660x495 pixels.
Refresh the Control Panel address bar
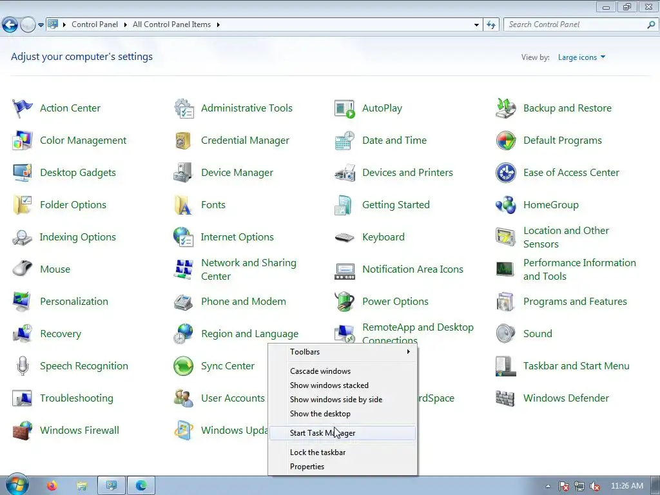pos(491,25)
